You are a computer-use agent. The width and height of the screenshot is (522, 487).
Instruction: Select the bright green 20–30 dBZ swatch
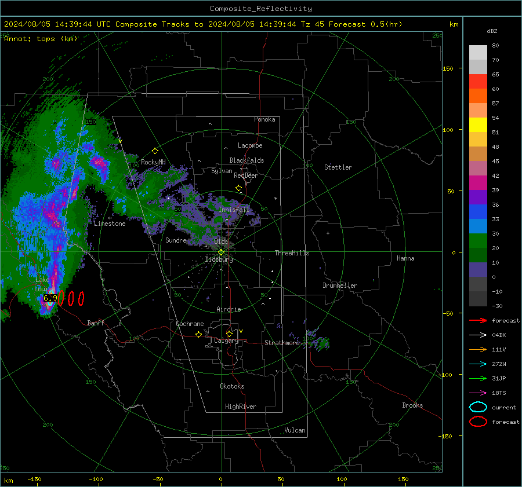478,241
